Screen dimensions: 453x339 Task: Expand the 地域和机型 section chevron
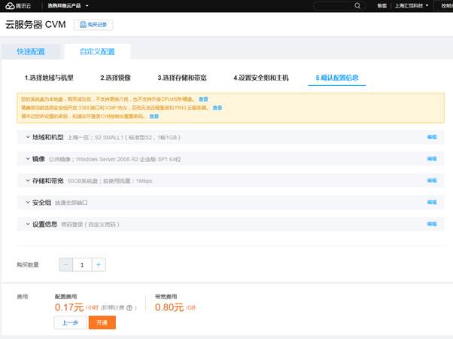click(26, 138)
